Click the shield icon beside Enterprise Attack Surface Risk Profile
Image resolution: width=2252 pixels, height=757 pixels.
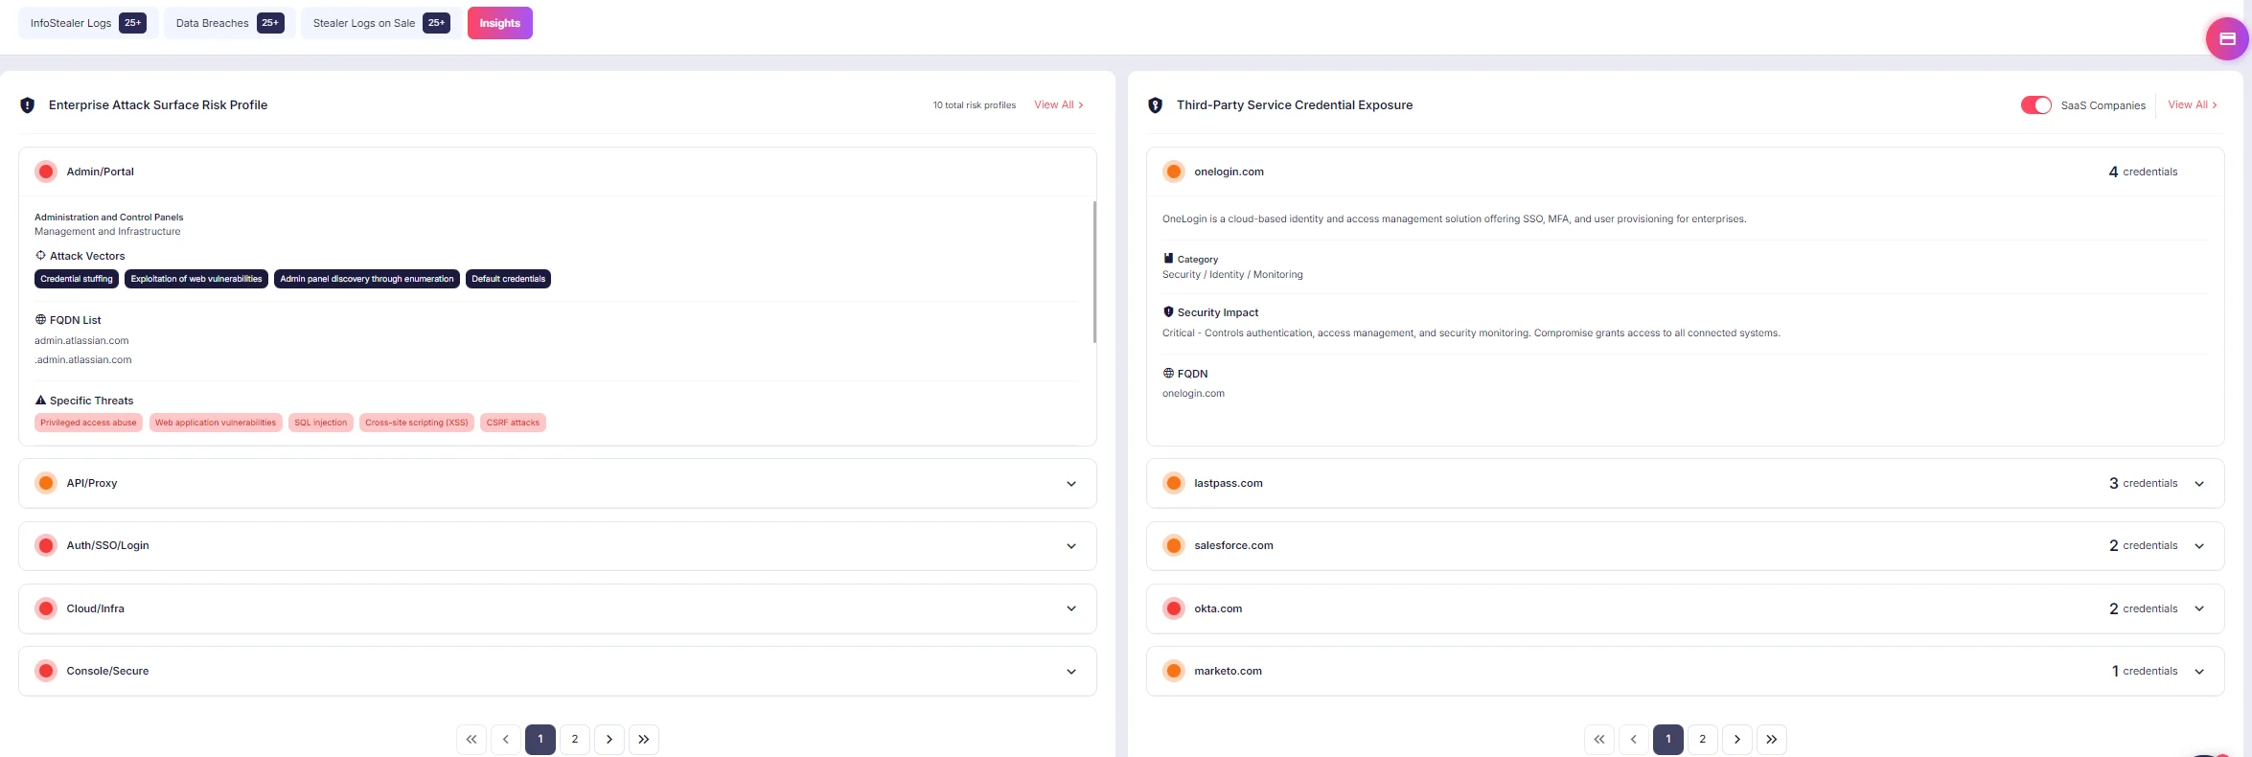(28, 105)
